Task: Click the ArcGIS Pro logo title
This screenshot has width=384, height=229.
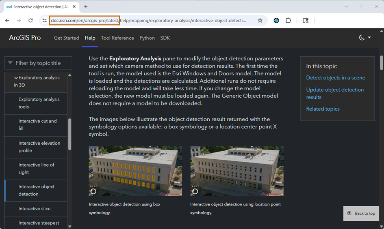Action: (25, 38)
